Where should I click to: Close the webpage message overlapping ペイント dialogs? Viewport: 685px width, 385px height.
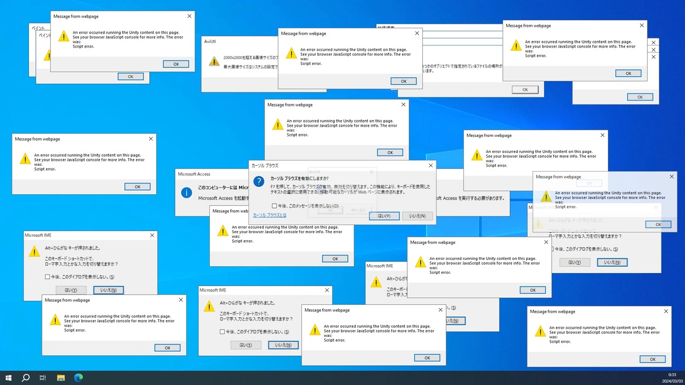189,16
